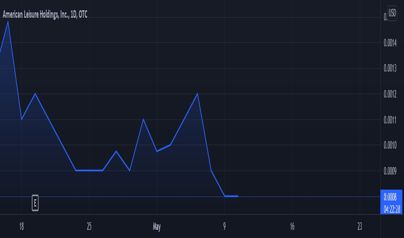Click the 0.0014 price axis label
The image size is (404, 238).
(x=390, y=43)
